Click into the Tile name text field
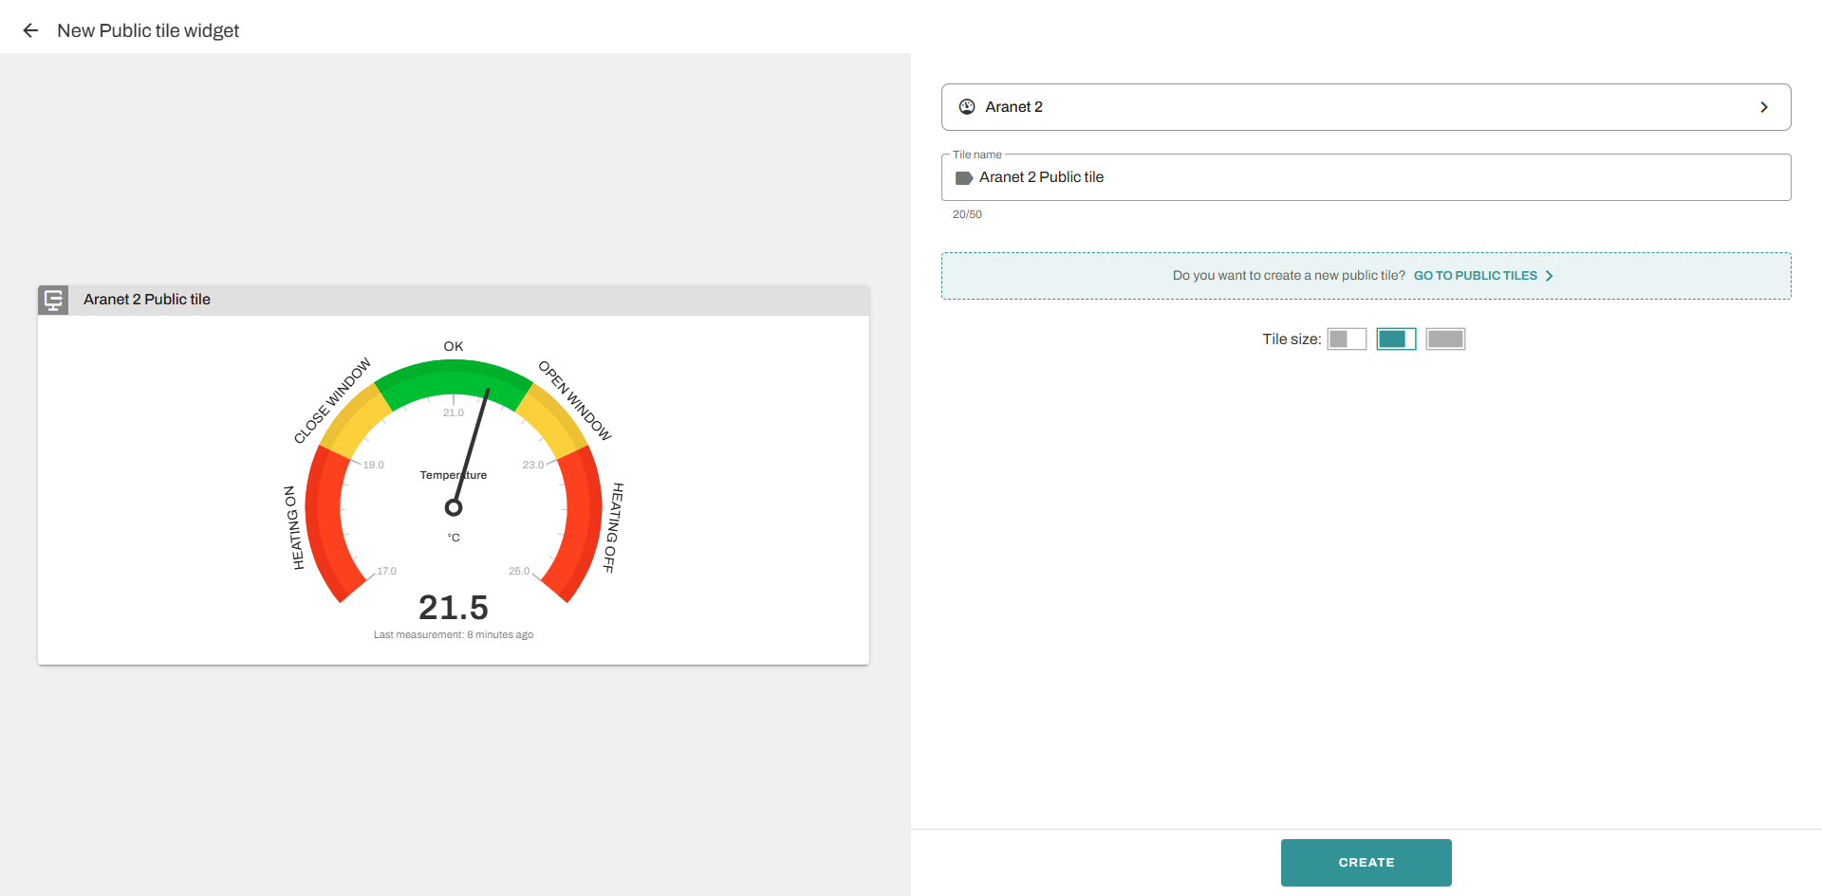Image resolution: width=1822 pixels, height=896 pixels. (1376, 178)
